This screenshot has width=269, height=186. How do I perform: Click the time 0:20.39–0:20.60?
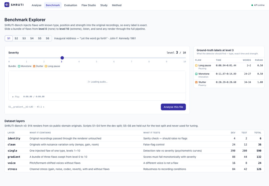coord(226,82)
